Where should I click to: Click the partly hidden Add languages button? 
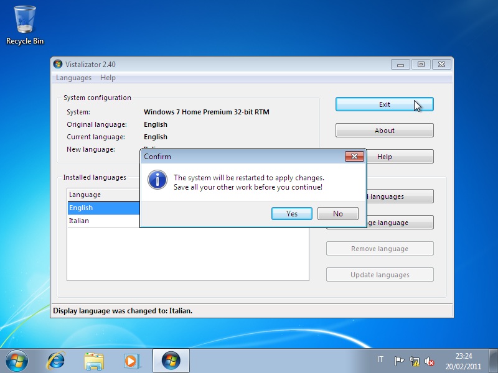pyautogui.click(x=400, y=196)
